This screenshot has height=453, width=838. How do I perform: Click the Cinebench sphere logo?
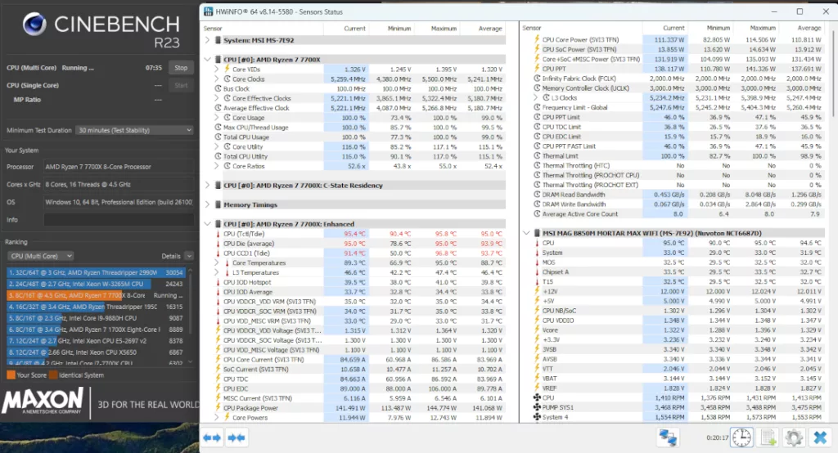click(34, 24)
